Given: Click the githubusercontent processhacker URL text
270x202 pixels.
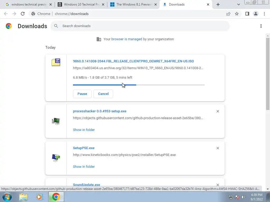Looking at the screenshot, I should (x=138, y=118).
